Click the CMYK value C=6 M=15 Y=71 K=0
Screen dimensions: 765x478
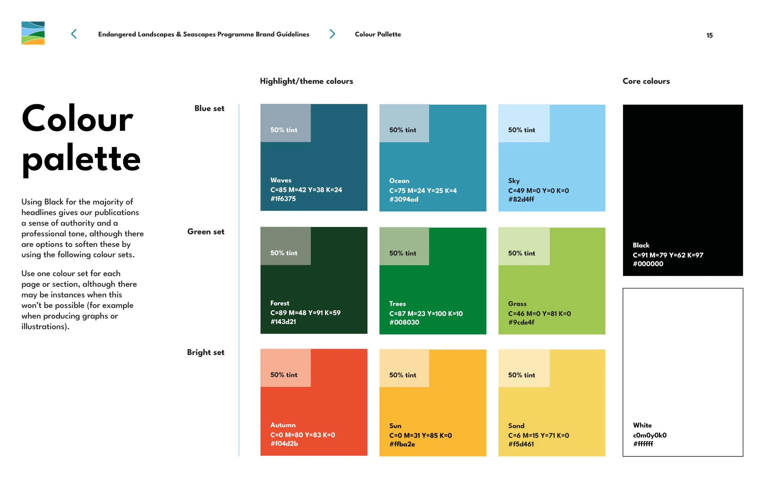[539, 435]
